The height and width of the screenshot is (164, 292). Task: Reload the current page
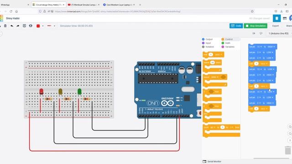[11, 11]
